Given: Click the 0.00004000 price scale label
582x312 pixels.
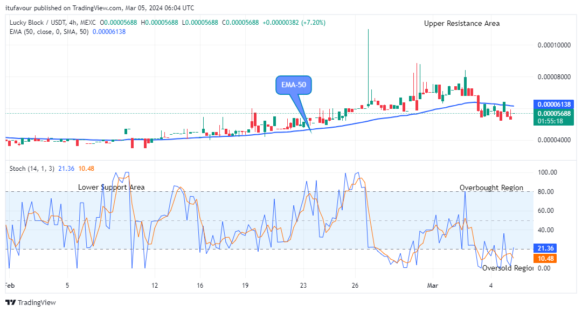Looking at the screenshot, I should [554, 140].
